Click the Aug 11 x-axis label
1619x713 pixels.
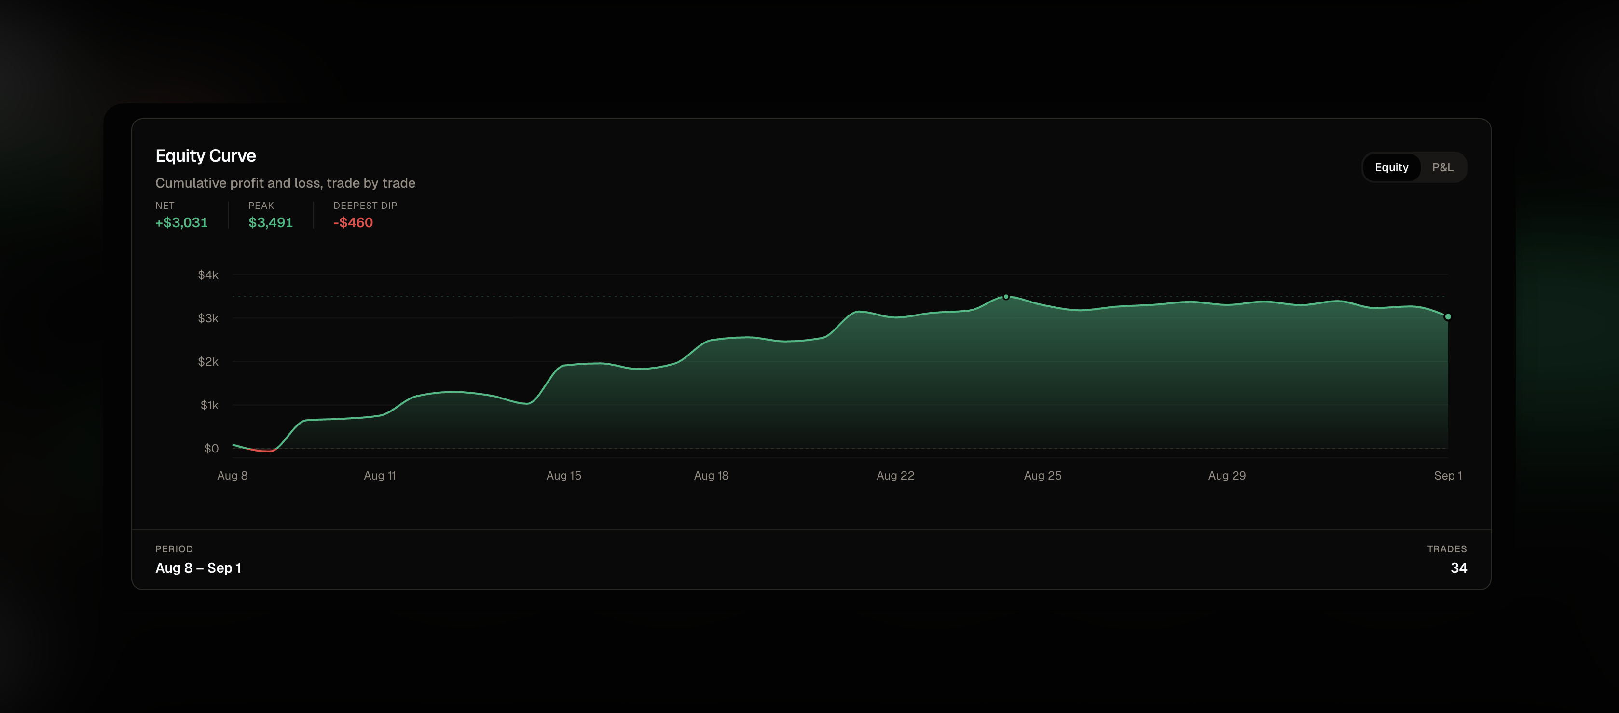[380, 476]
